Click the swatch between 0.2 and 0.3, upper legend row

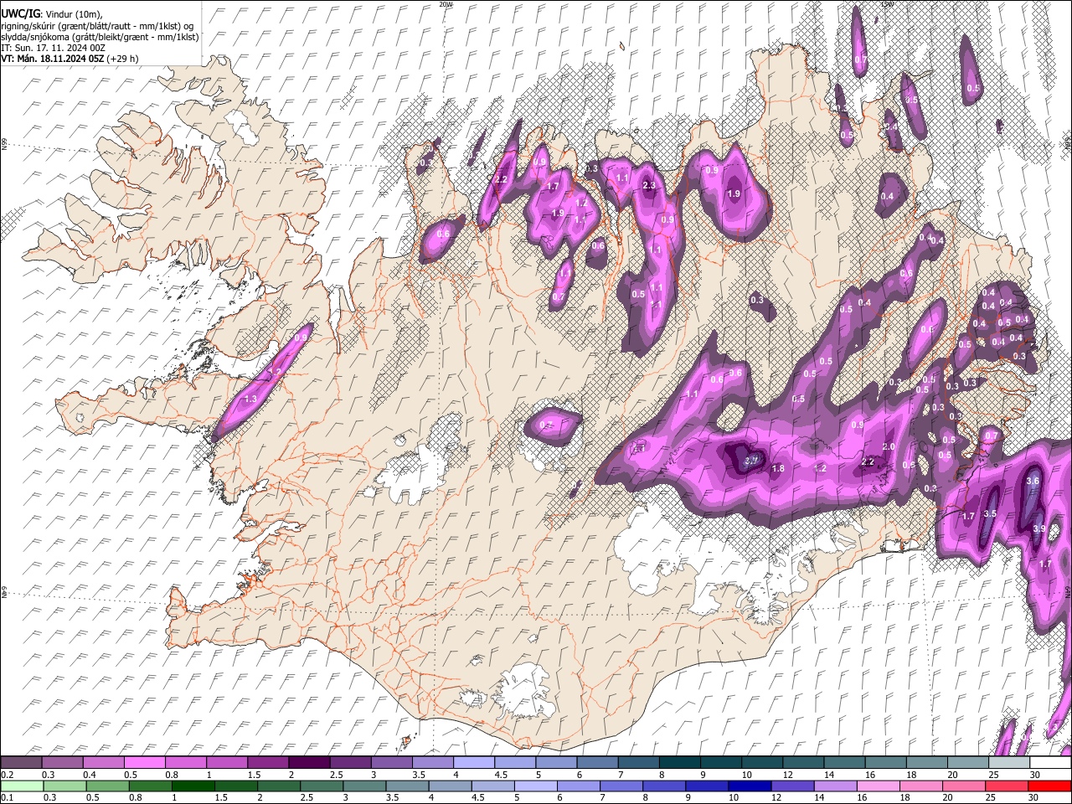[x=21, y=762]
